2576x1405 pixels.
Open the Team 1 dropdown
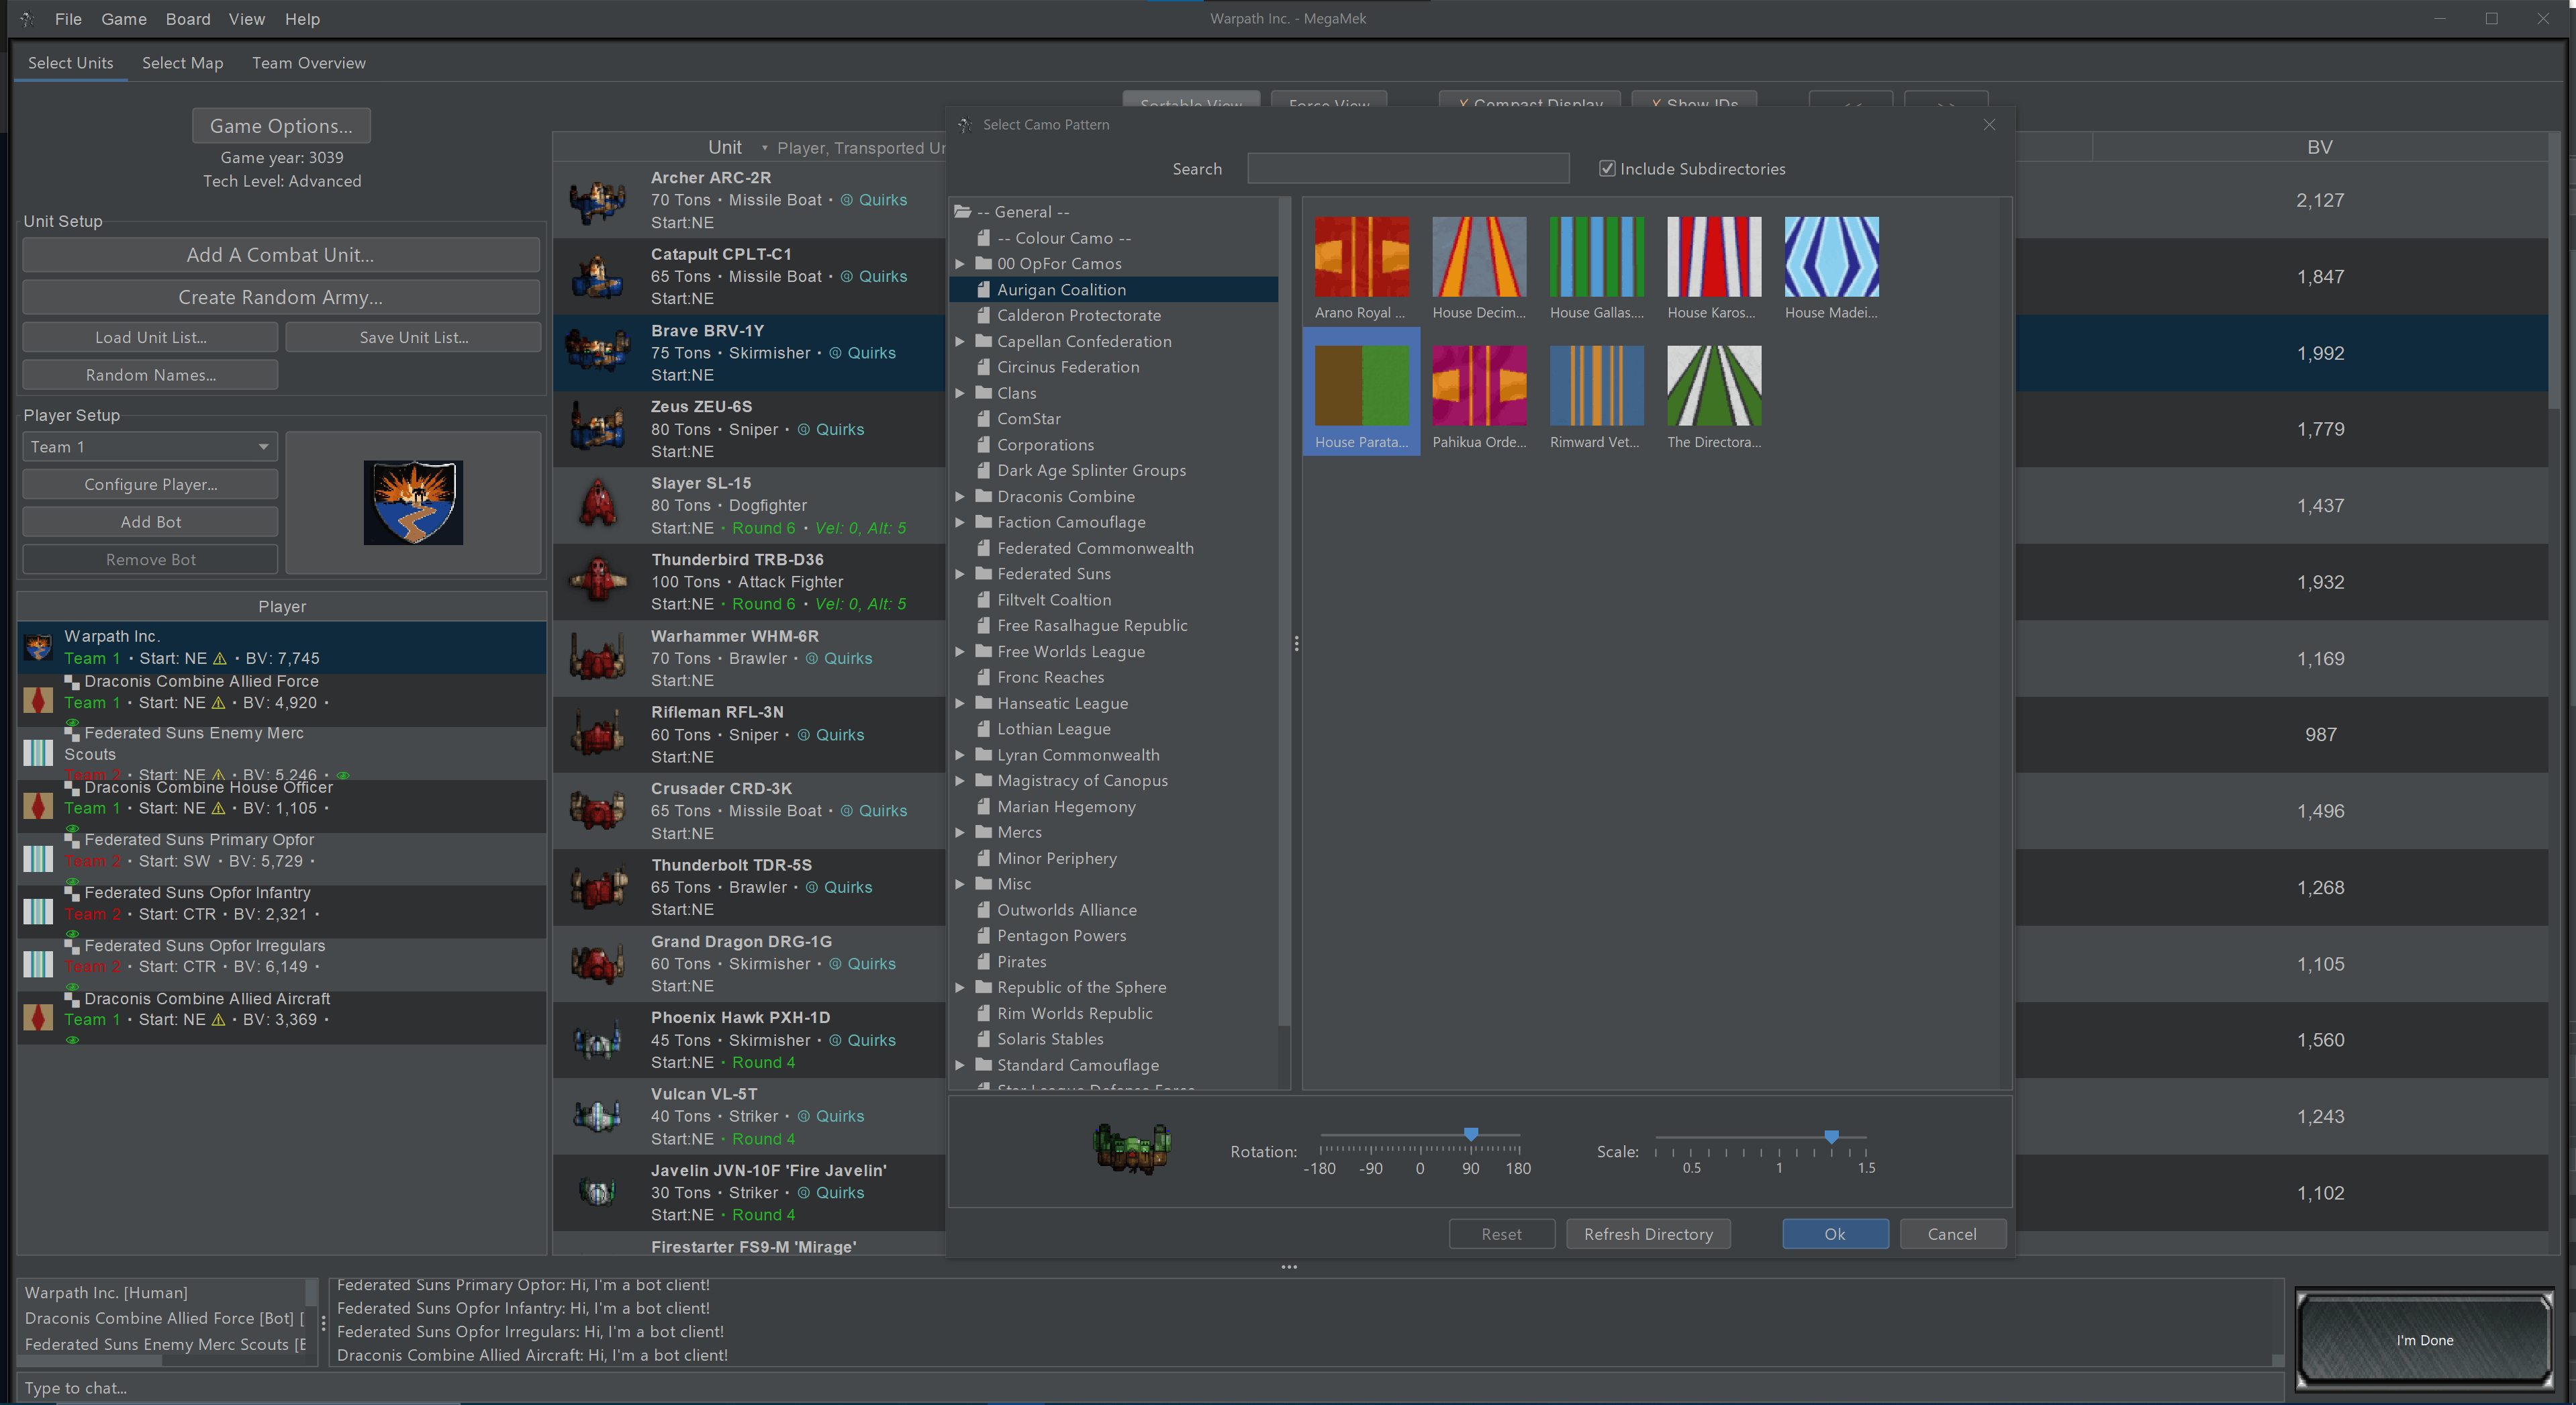point(149,447)
